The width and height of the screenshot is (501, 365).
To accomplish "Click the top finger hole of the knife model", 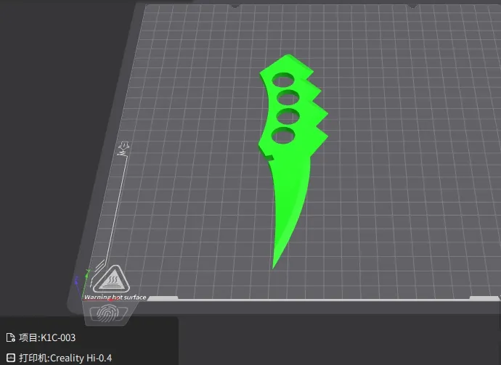I will point(283,80).
